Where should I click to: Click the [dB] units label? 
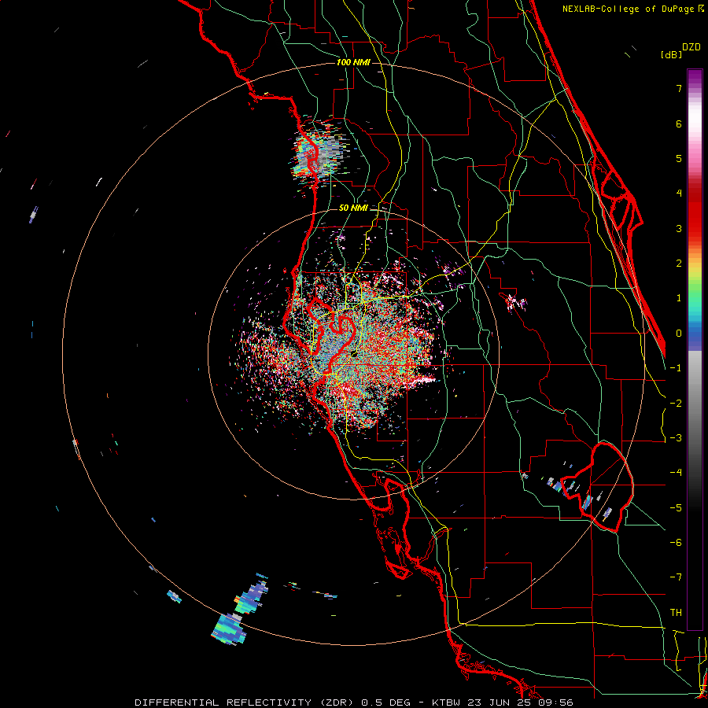[671, 54]
